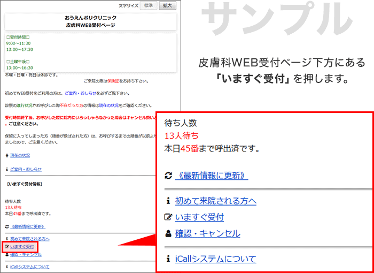This screenshot has width=374, height=273.
Task: Click the person icon beside small-page 現在の状況 link
Action: (x=7, y=156)
